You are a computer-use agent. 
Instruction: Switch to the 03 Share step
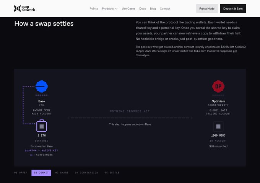tap(62, 173)
